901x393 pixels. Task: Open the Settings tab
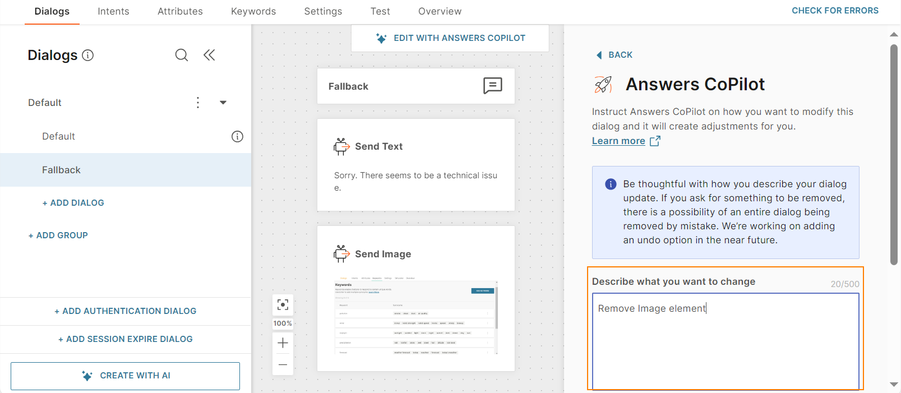tap(323, 11)
